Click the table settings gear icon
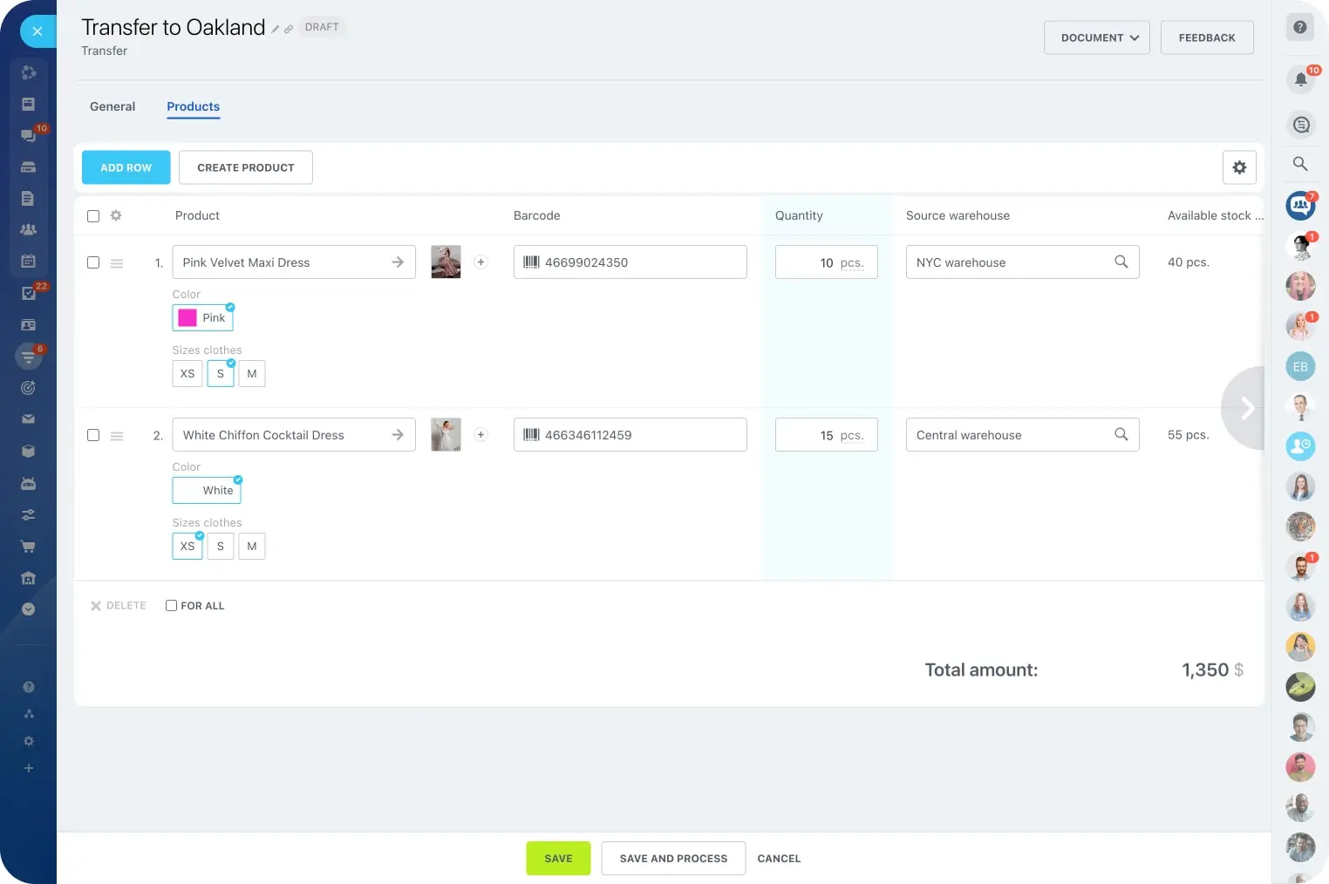This screenshot has height=884, width=1329. pyautogui.click(x=1239, y=167)
